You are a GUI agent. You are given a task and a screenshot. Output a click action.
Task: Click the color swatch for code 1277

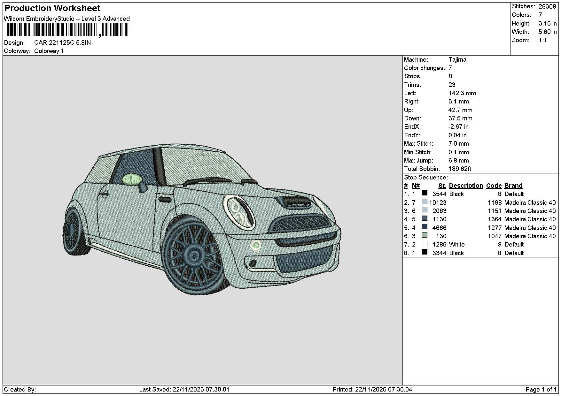point(425,227)
